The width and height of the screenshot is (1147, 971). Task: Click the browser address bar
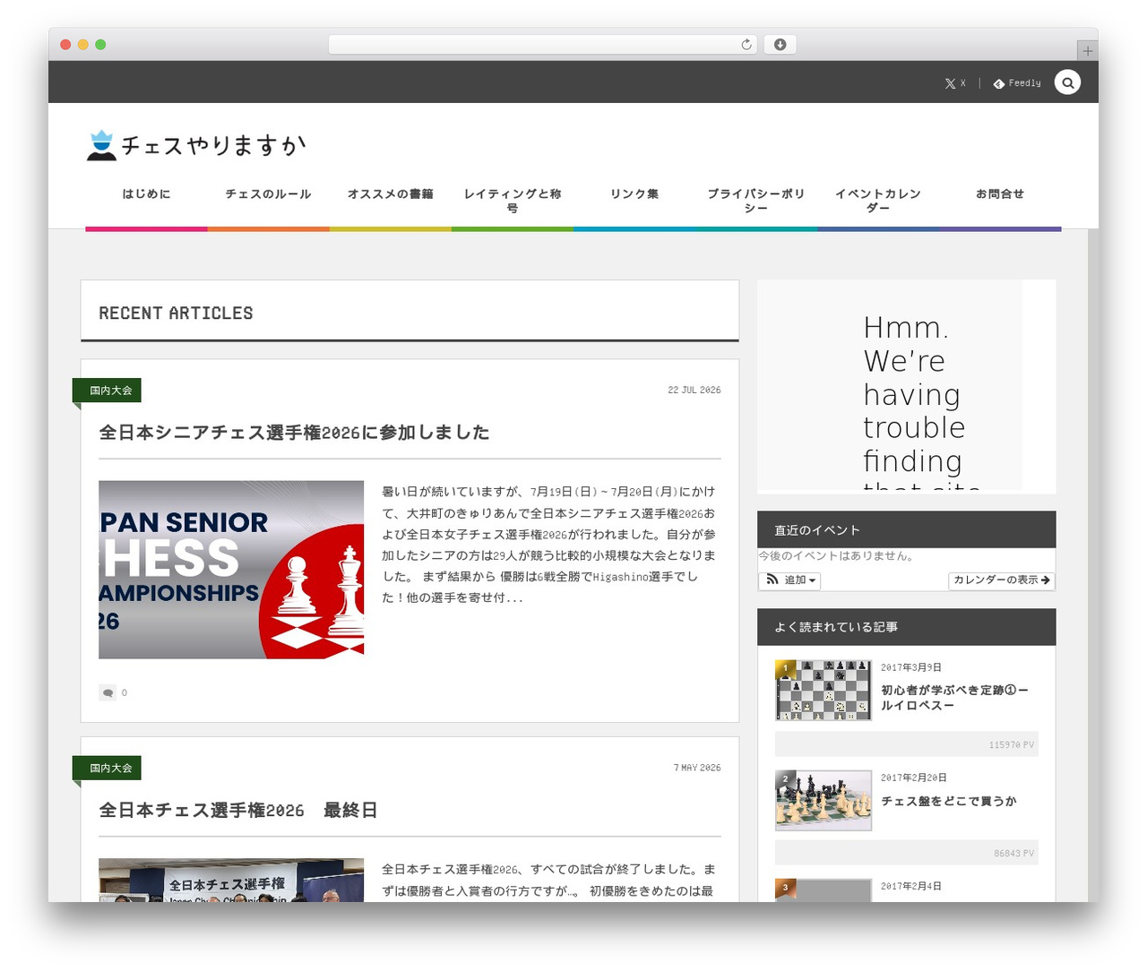pyautogui.click(x=543, y=45)
